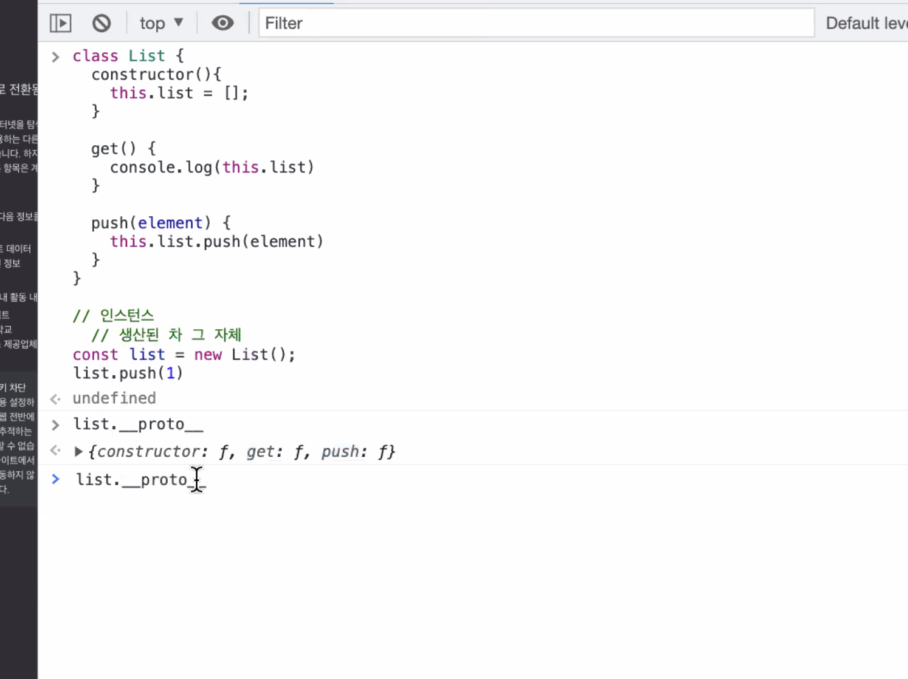
Task: Select the 'const list = new List();' line
Action: tap(184, 355)
